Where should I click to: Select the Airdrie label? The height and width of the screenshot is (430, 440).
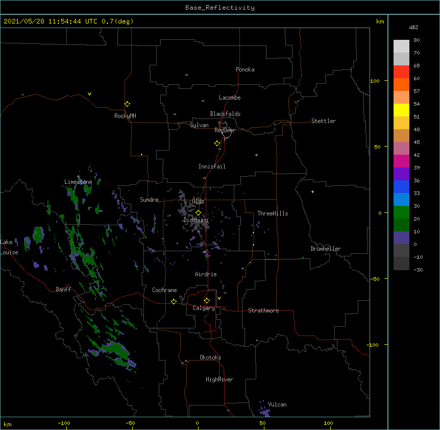click(x=206, y=274)
